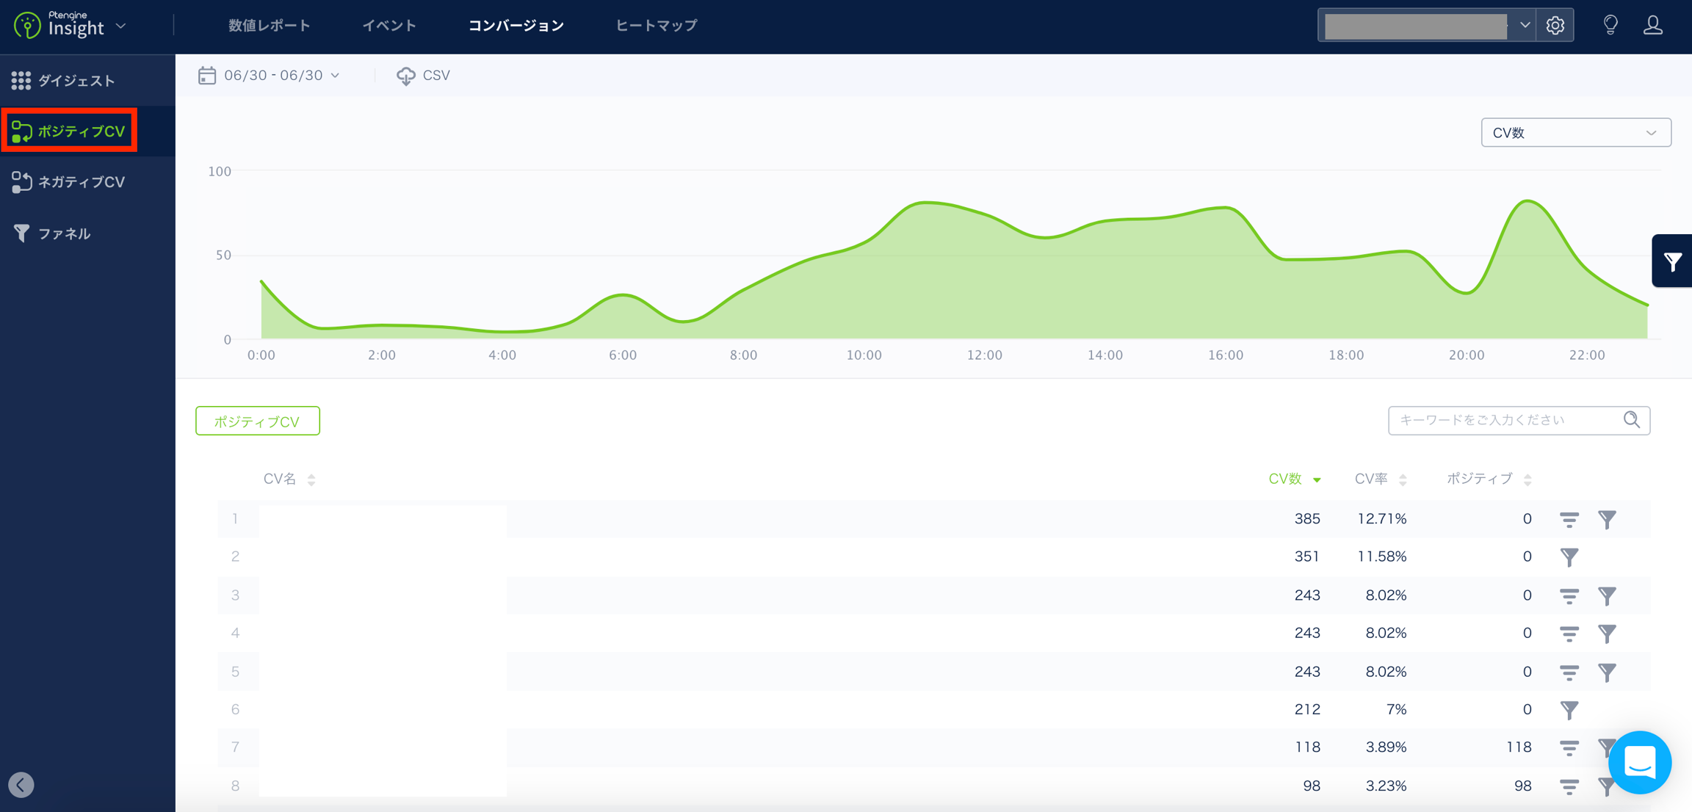Collapse sidebar with left arrow button
This screenshot has height=812, width=1692.
pyautogui.click(x=21, y=785)
